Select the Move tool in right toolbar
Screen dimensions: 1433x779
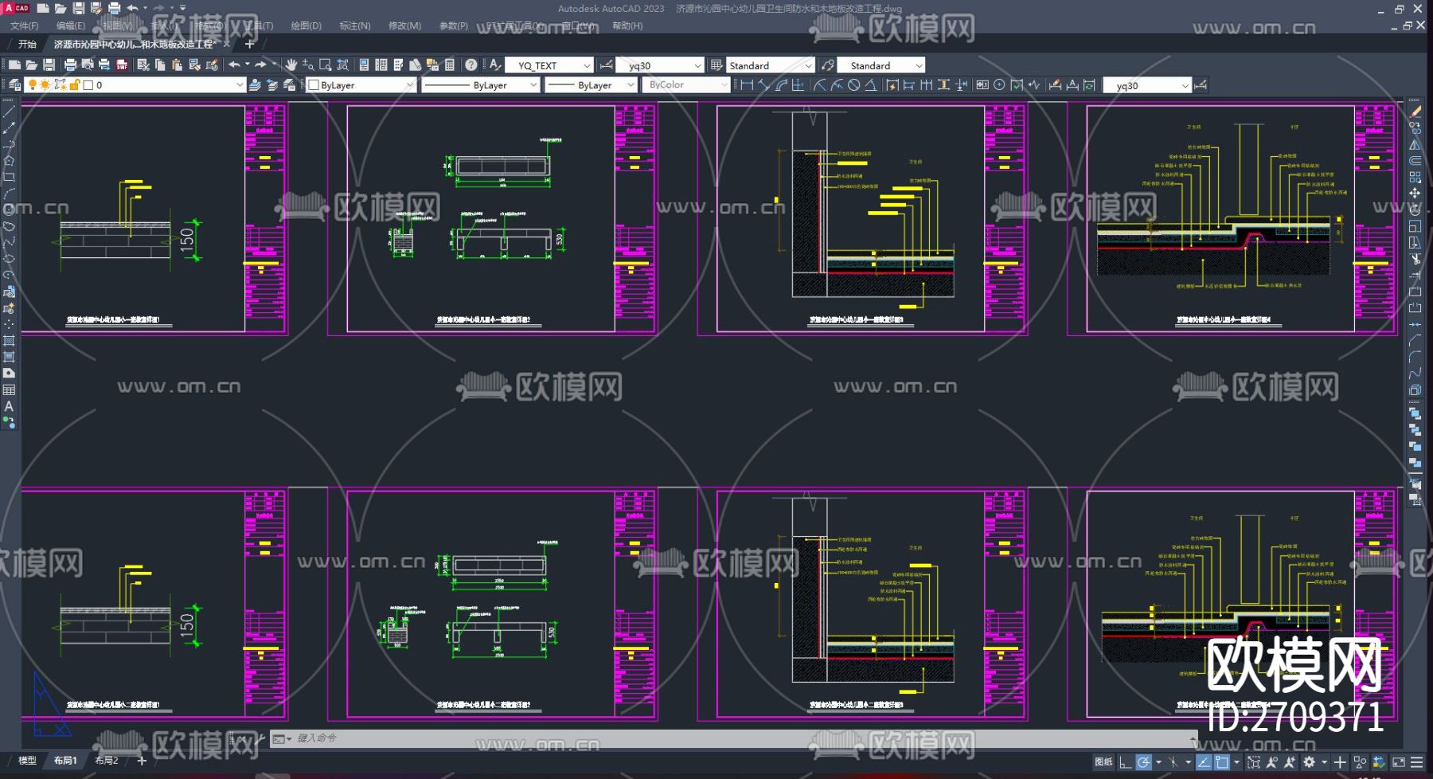point(1415,193)
